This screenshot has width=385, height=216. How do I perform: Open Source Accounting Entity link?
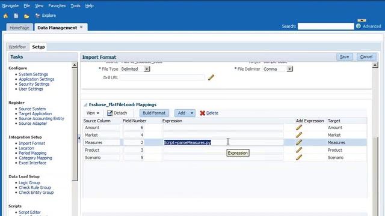pos(42,119)
